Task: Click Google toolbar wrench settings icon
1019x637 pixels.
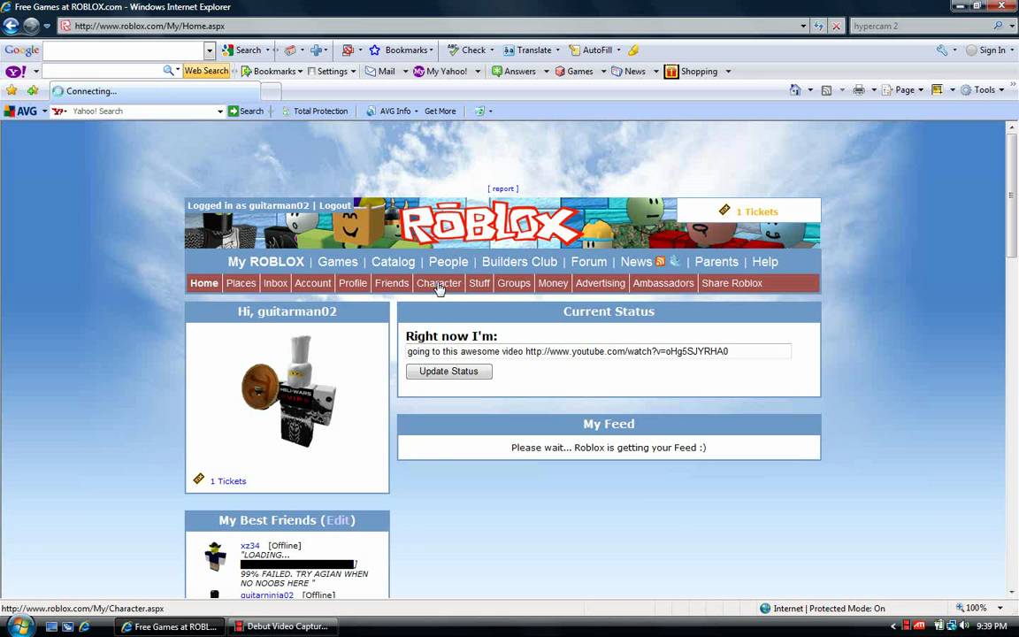Action: tap(942, 50)
